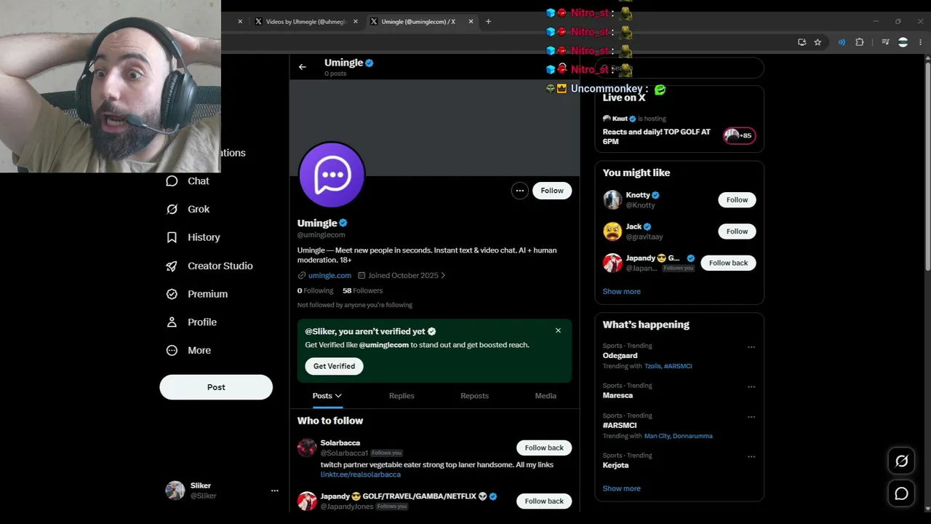This screenshot has width=931, height=524.
Task: Open the Tzolis, #ARSMCI trending link
Action: coord(668,366)
